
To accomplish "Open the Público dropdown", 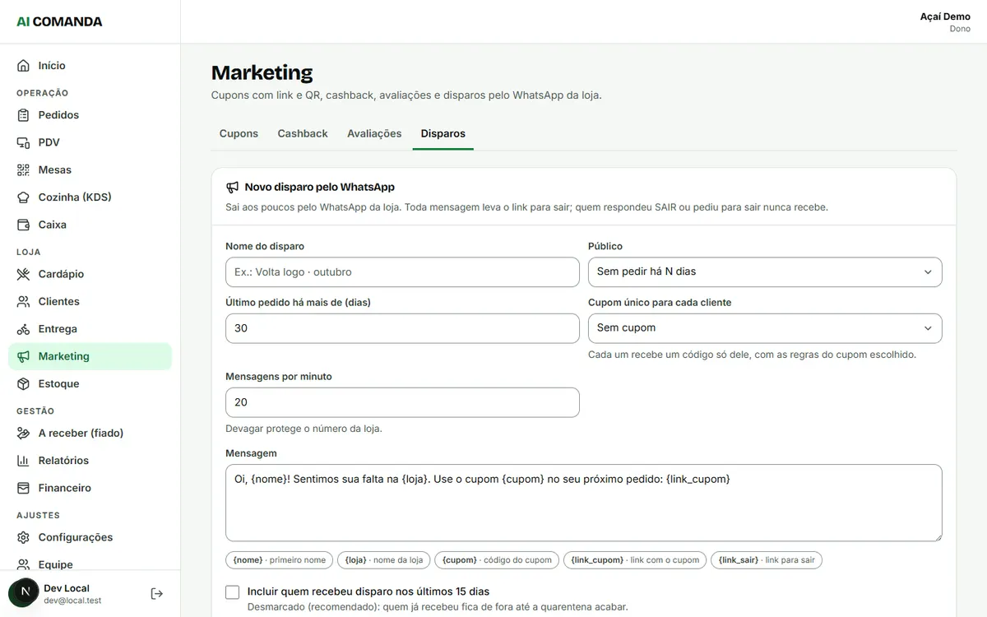I will (765, 271).
